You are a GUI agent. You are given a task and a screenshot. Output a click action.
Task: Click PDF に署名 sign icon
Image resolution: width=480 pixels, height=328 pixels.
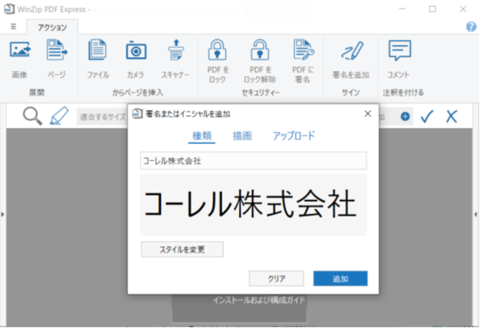point(303,50)
